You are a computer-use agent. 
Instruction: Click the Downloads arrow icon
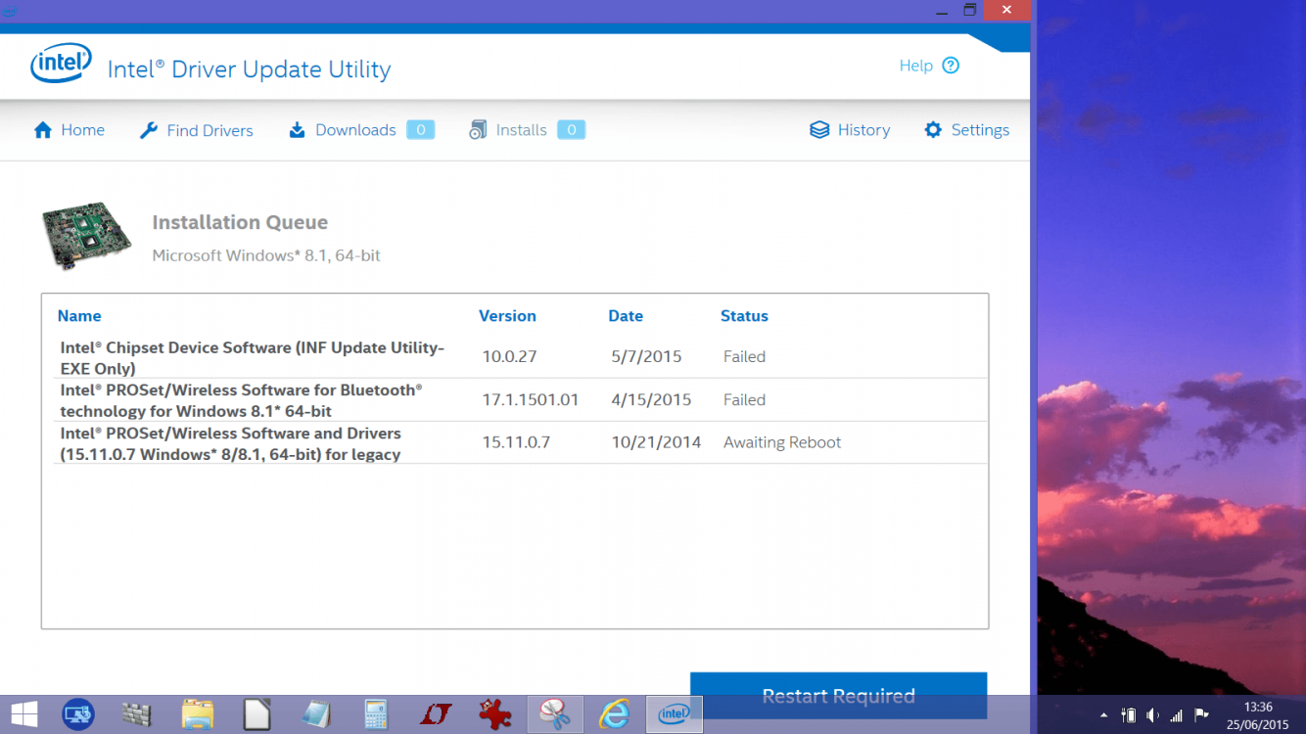(297, 130)
